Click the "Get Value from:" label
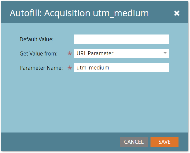190x153 pixels. [38, 53]
